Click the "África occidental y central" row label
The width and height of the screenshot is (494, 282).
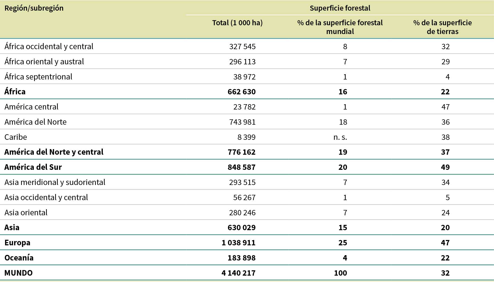coord(49,47)
